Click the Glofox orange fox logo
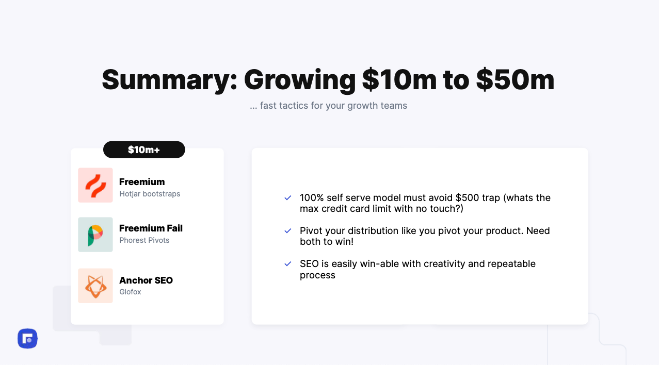 click(x=95, y=286)
